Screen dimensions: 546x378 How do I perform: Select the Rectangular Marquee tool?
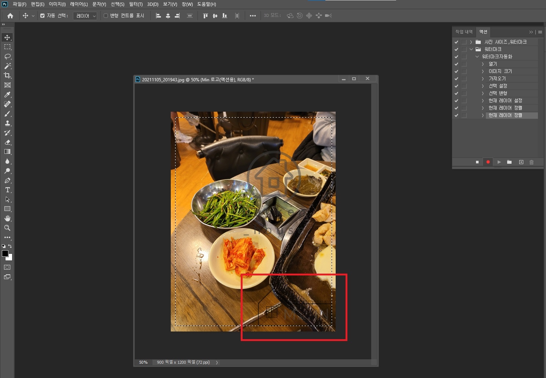[x=7, y=47]
